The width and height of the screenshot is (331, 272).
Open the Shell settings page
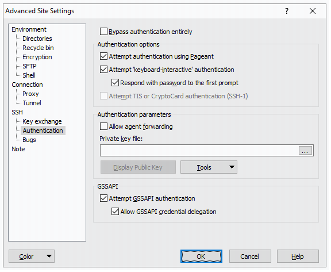point(29,75)
